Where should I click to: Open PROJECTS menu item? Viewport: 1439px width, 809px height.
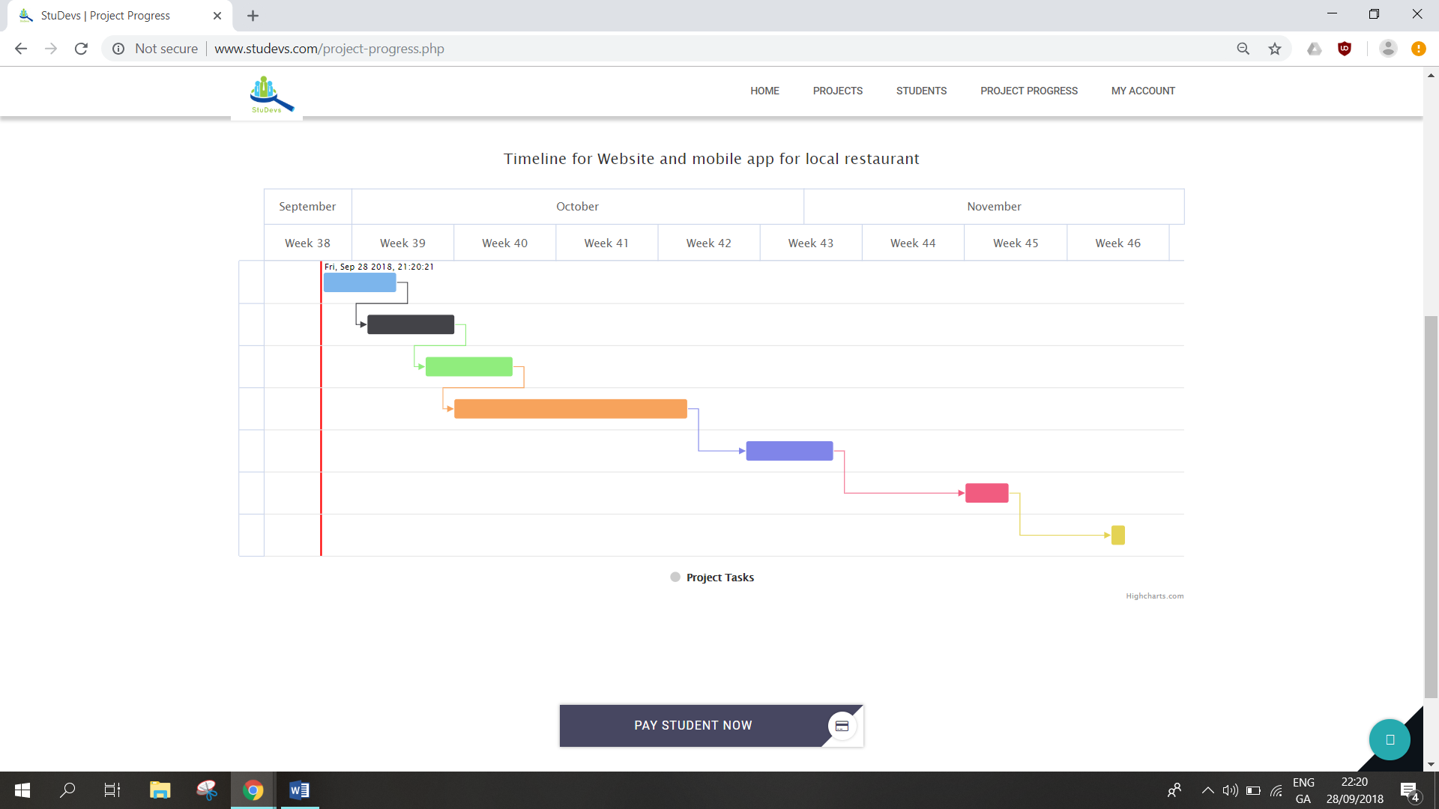[837, 91]
